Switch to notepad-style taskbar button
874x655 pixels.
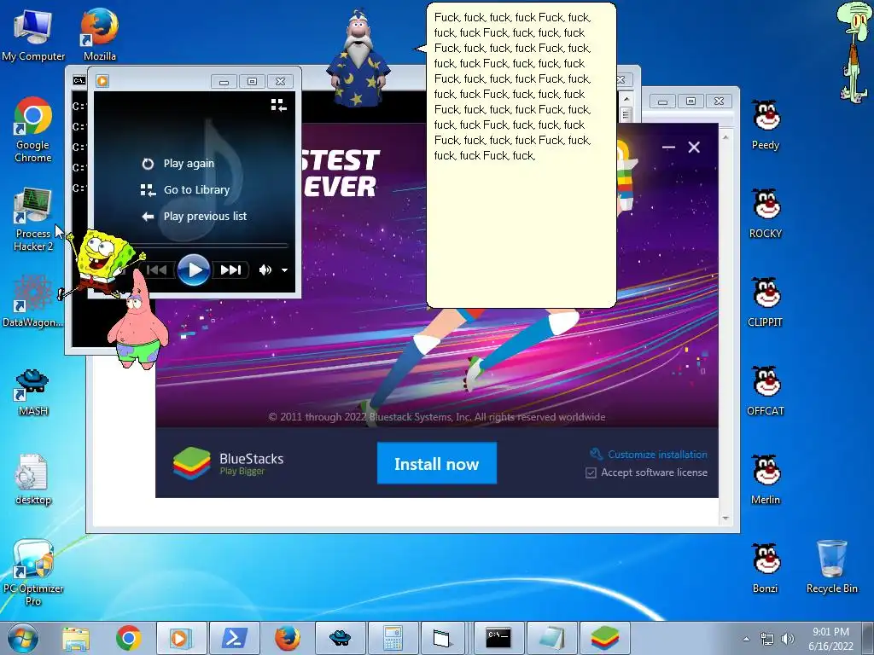(x=551, y=638)
